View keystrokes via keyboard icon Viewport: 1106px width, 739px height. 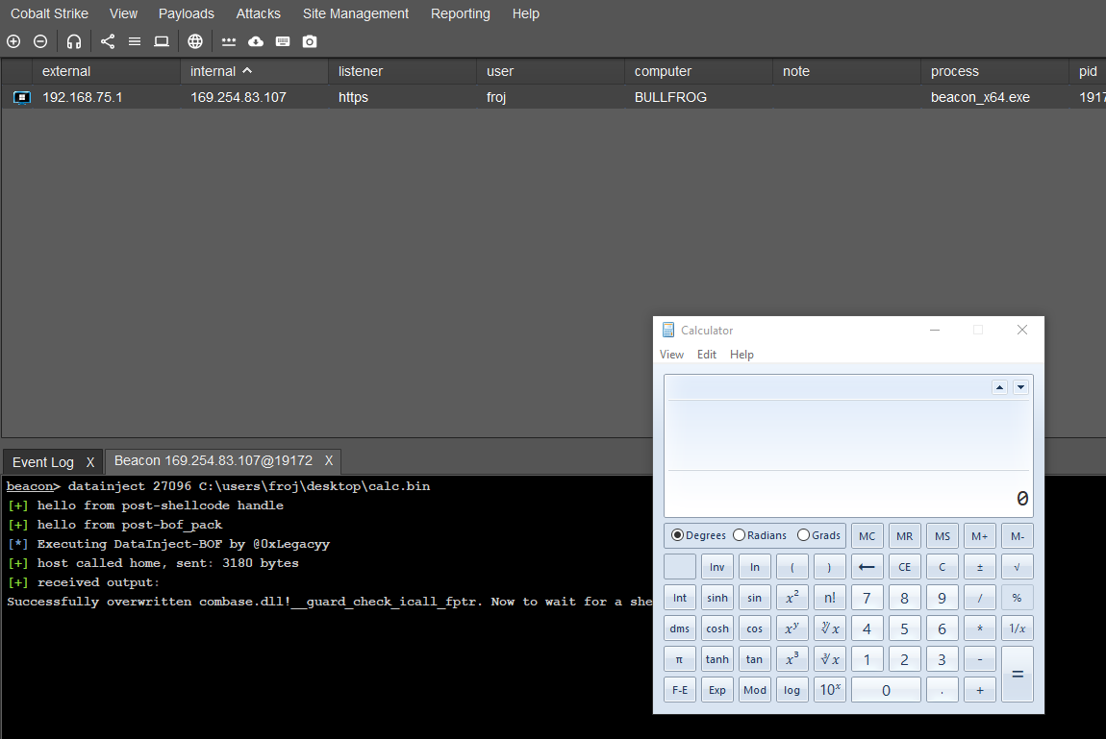click(x=283, y=41)
